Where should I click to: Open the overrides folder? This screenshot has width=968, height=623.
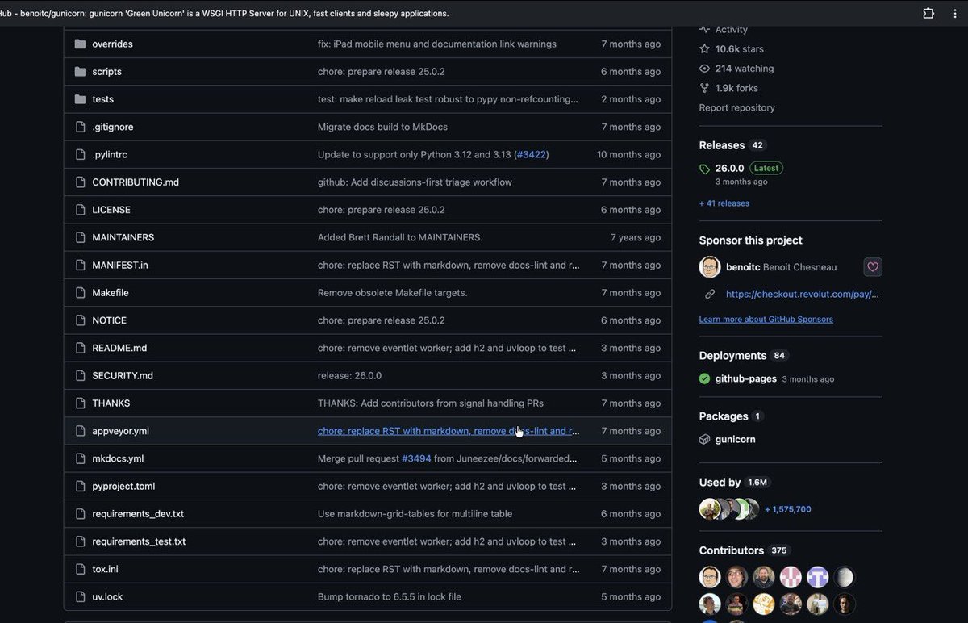point(112,44)
